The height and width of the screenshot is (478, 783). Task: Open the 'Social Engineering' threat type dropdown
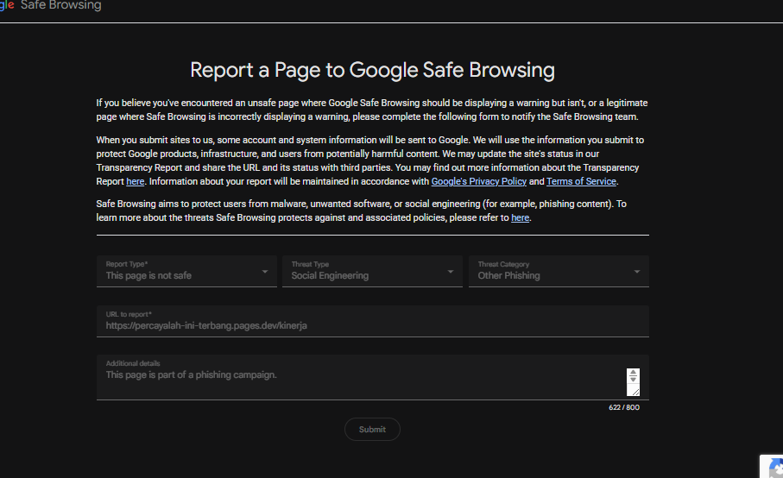pyautogui.click(x=372, y=271)
